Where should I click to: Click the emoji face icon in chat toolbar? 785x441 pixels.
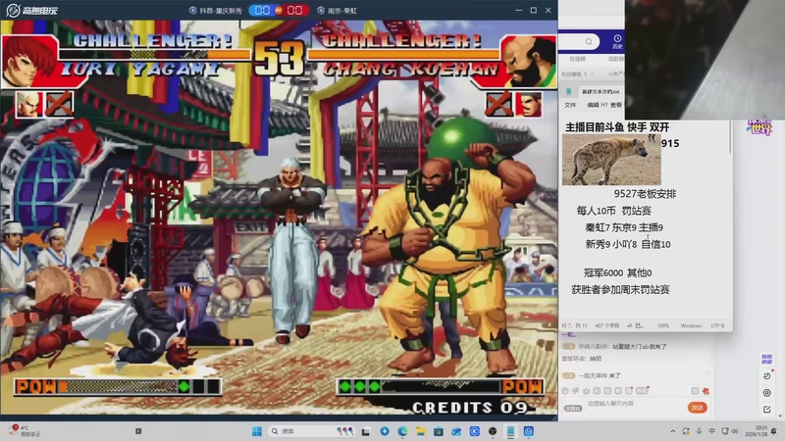click(565, 390)
